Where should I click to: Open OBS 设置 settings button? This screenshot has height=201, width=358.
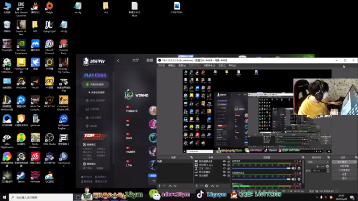[344, 174]
